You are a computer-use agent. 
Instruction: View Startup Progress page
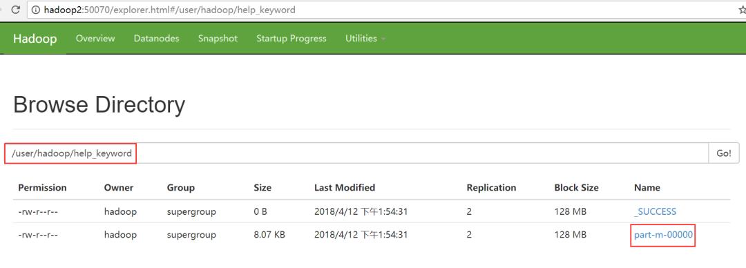pyautogui.click(x=291, y=39)
